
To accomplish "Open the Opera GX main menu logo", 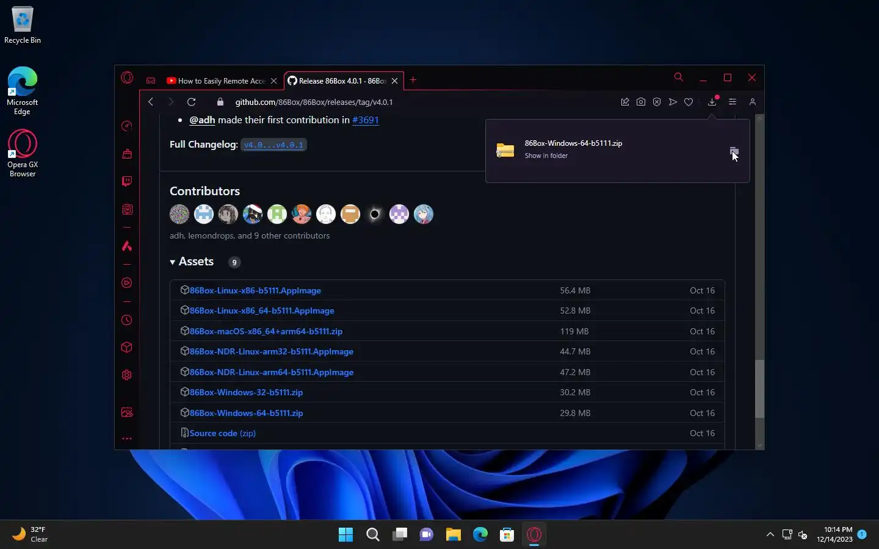I will (x=127, y=77).
